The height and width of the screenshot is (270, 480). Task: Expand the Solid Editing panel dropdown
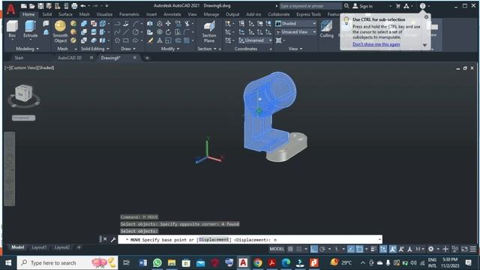(95, 49)
